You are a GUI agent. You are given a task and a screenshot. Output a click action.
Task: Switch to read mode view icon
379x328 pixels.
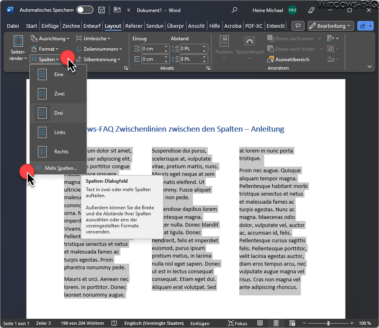tap(260, 323)
